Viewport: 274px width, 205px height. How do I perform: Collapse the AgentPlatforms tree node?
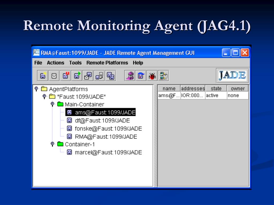coord(36,89)
